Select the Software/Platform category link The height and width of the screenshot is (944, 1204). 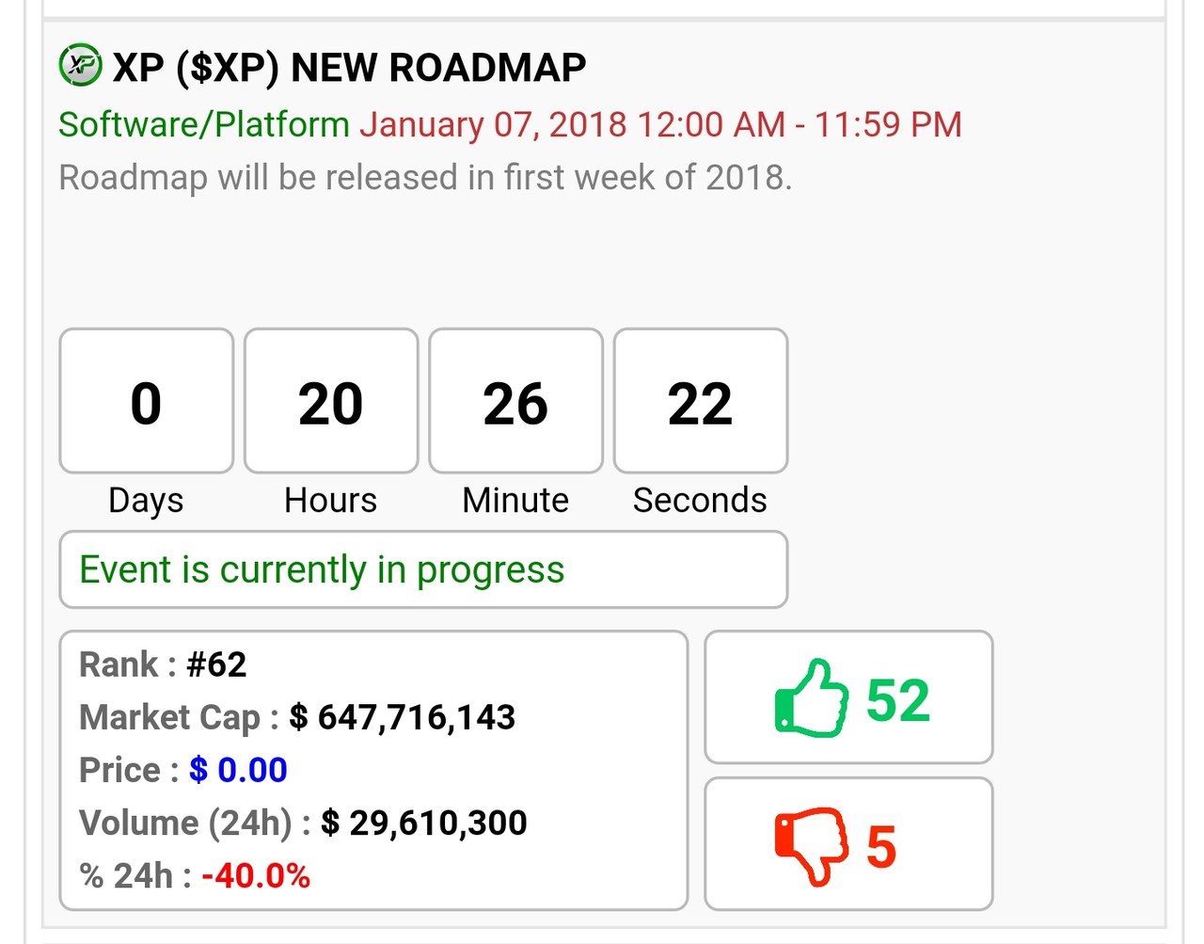(x=203, y=124)
